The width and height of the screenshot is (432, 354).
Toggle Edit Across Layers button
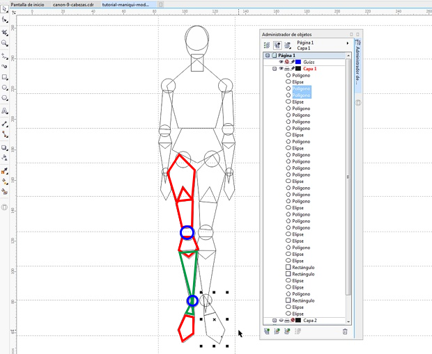pyautogui.click(x=277, y=45)
